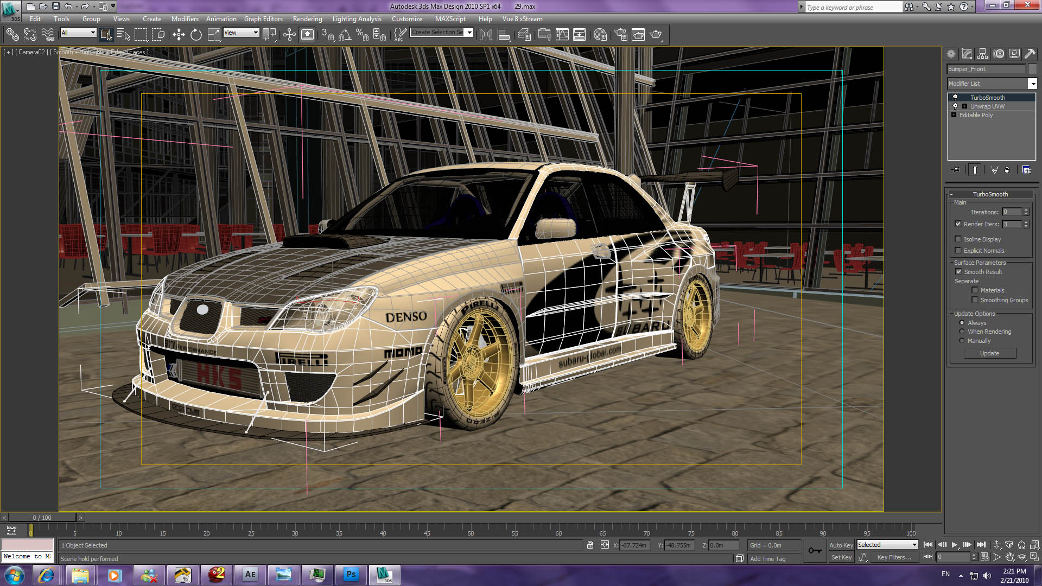Switch to Utilities command panel tab

click(1030, 54)
